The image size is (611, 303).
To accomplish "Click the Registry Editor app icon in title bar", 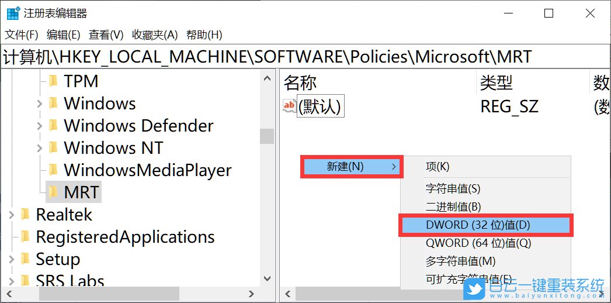I will coord(13,13).
